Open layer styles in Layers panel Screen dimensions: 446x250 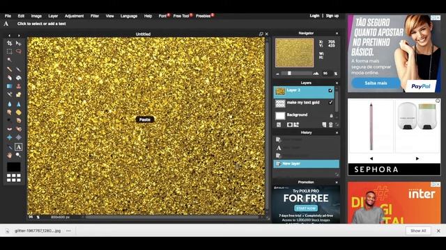296,125
